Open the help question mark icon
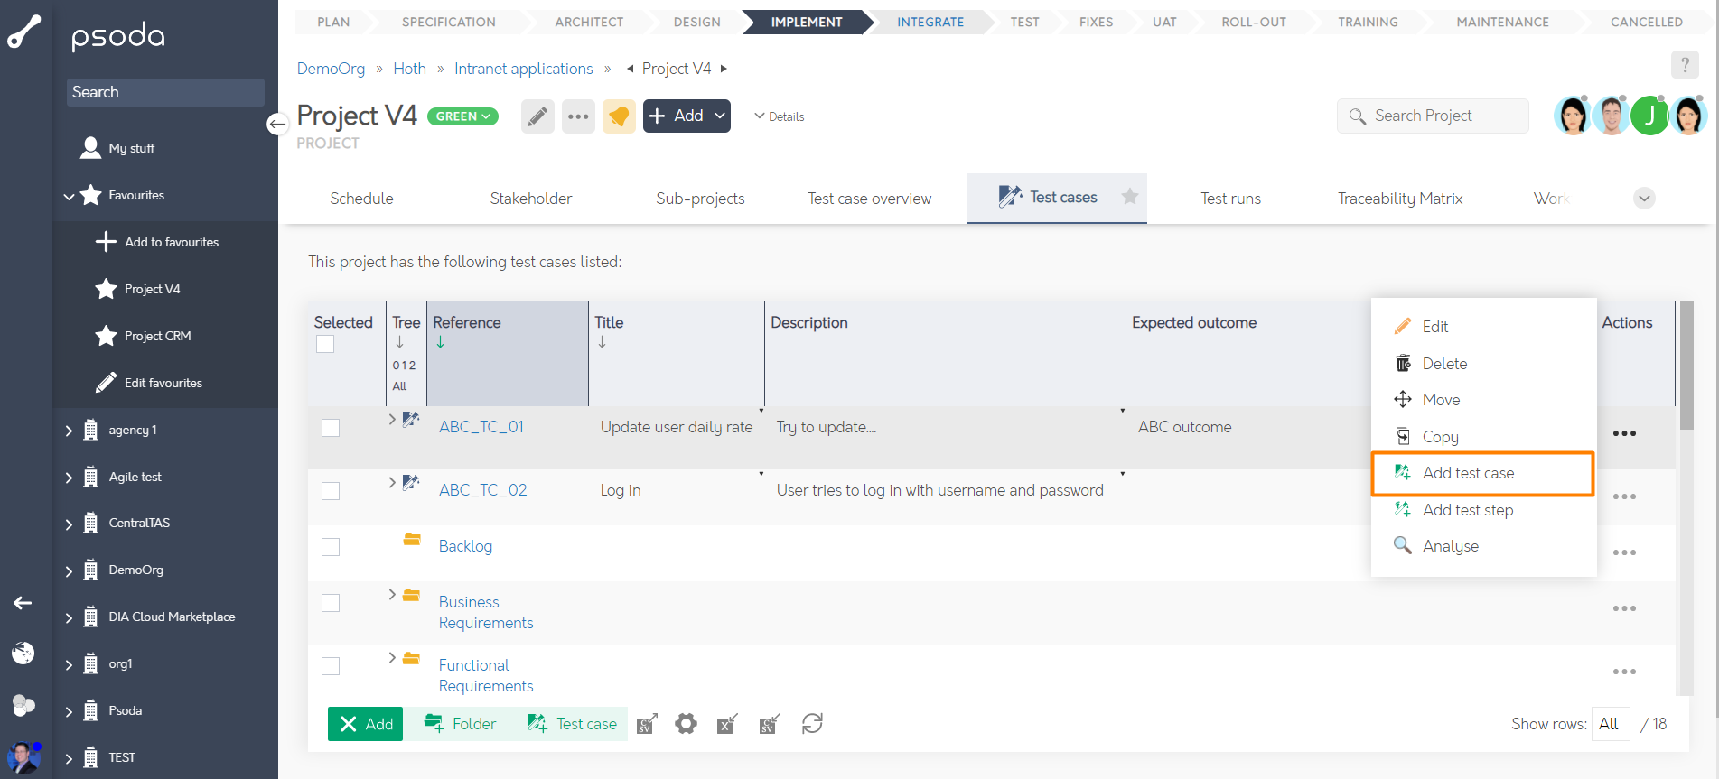 click(x=1685, y=65)
